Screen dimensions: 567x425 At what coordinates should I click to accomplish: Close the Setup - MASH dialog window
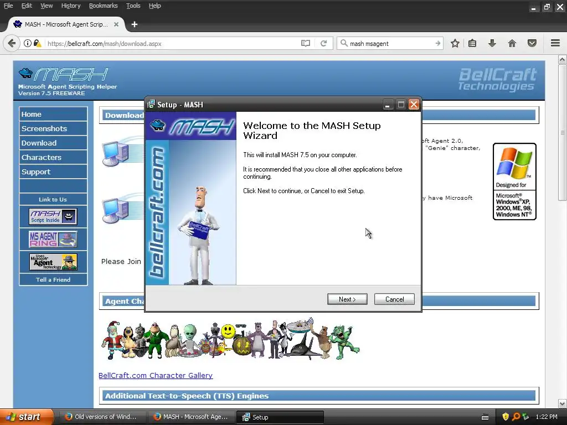[x=414, y=105]
